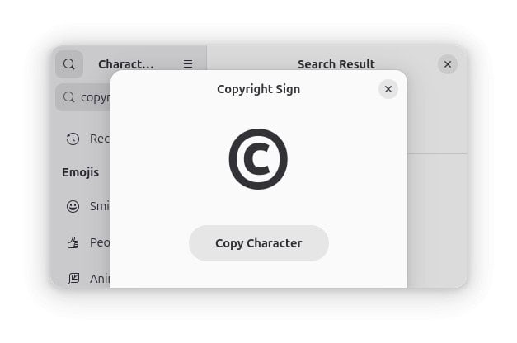Click the Characters title in the sidebar
This screenshot has height=343, width=517.
tap(125, 64)
